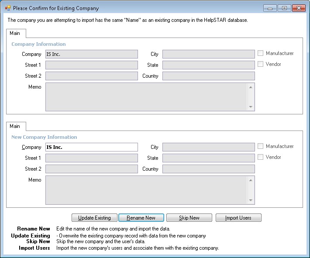This screenshot has width=310, height=258.
Task: Focus the New Company City field
Action: (x=208, y=147)
